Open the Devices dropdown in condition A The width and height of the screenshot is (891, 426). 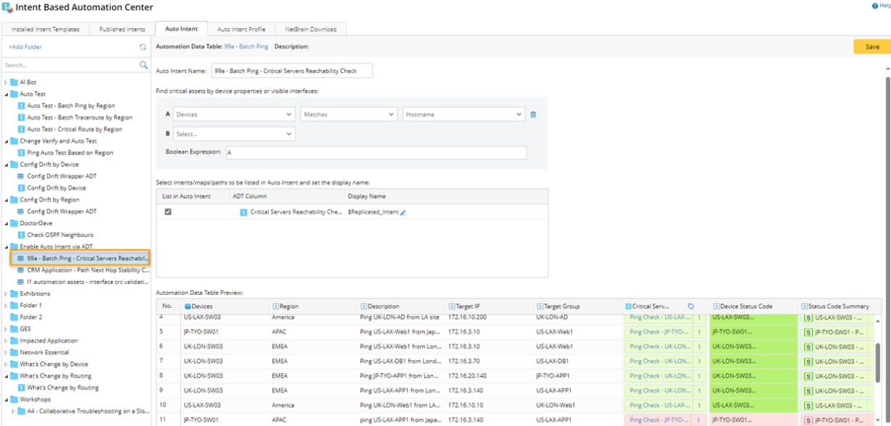(x=235, y=114)
